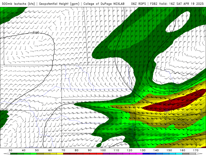This screenshot has height=155, width=206.
Task: Click the 110 value on the color scale
Action: click(x=116, y=150)
